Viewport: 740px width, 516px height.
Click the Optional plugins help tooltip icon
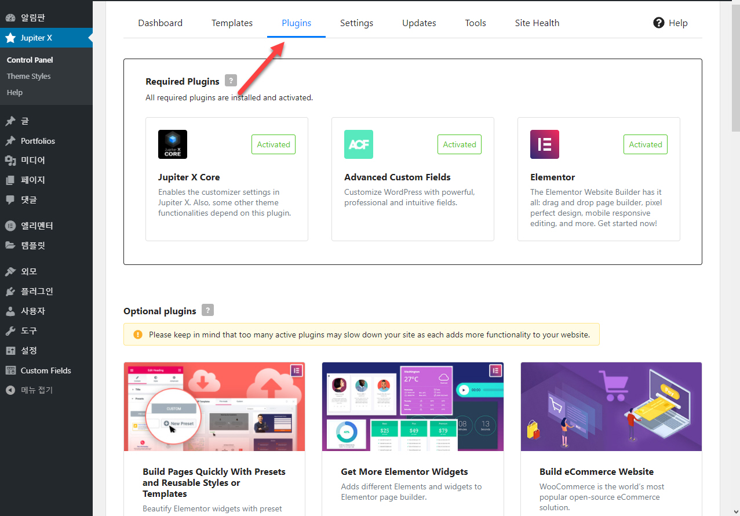coord(207,310)
